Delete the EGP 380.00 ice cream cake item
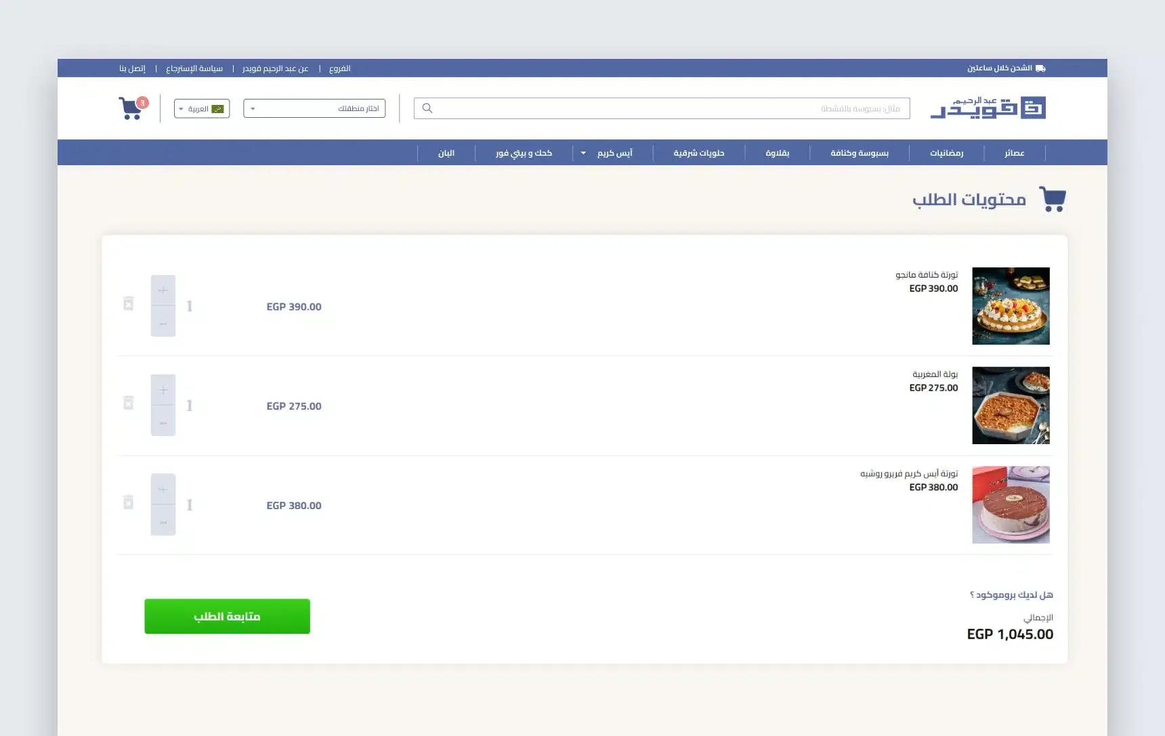The height and width of the screenshot is (736, 1165). [x=129, y=502]
